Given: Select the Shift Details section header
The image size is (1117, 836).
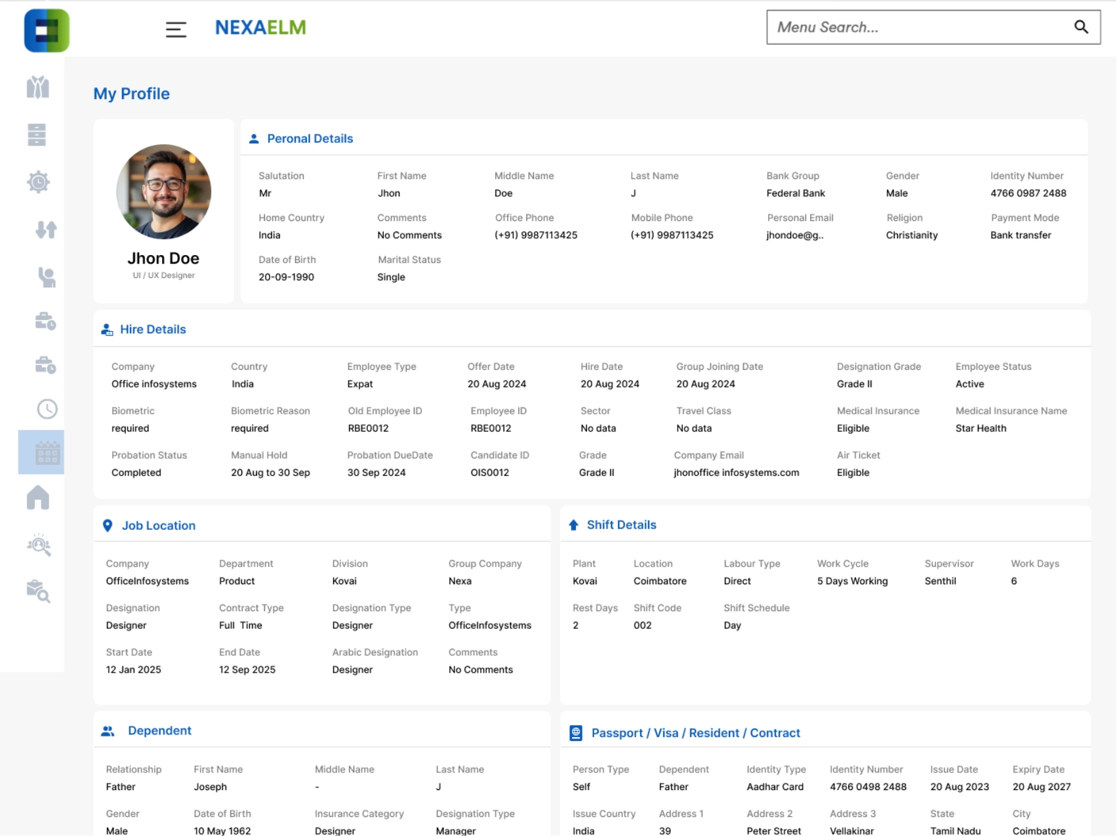Looking at the screenshot, I should [621, 525].
